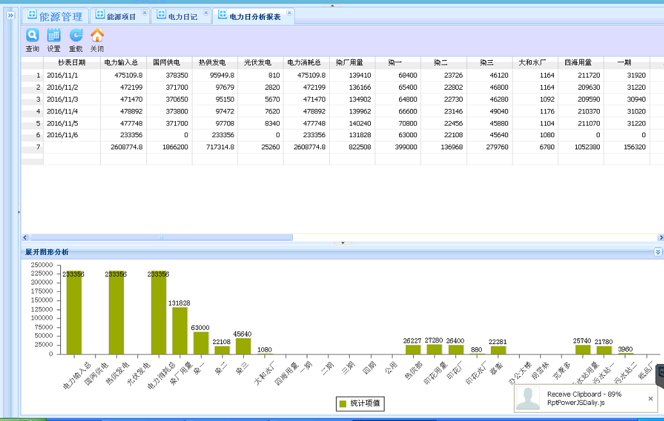Open the 能源项目 tab
The image size is (664, 421).
tap(119, 17)
